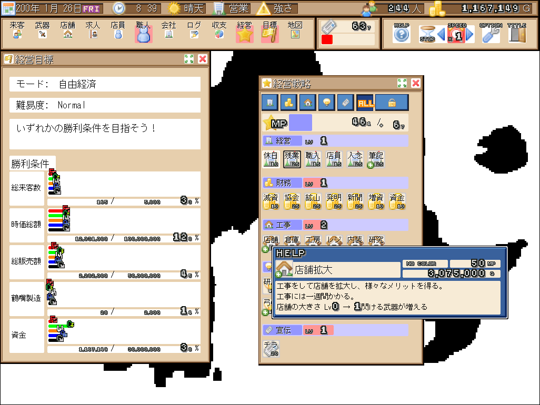Select the house construction filter tab
Viewport: 540px width, 405px height.
308,103
